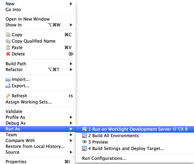Open the Team entry
This screenshot has height=164, width=194.
pyautogui.click(x=38, y=135)
